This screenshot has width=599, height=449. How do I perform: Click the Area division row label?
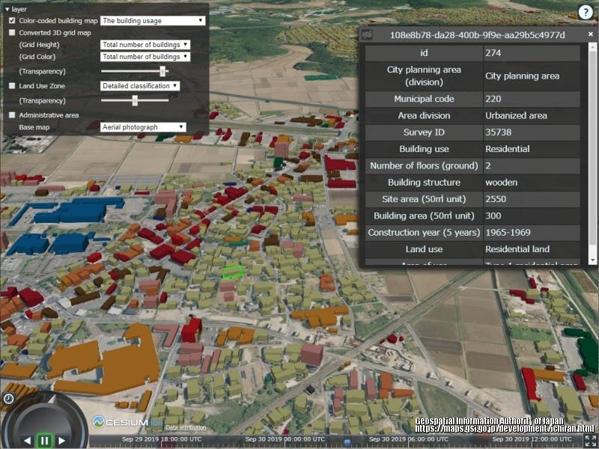[x=424, y=116]
